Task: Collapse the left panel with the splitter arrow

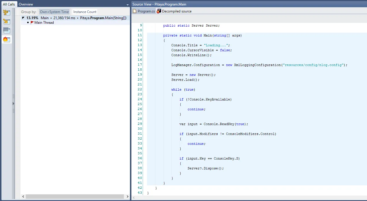Action: (x=13, y=103)
